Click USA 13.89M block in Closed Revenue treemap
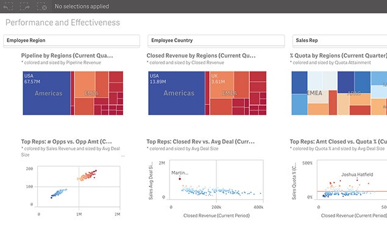Viewport: 387px width, 229px height. tap(177, 93)
